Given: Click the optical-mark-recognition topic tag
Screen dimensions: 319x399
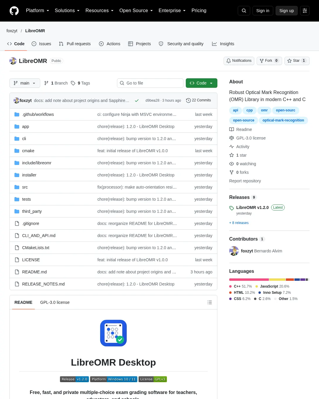Looking at the screenshot, I should [x=283, y=120].
